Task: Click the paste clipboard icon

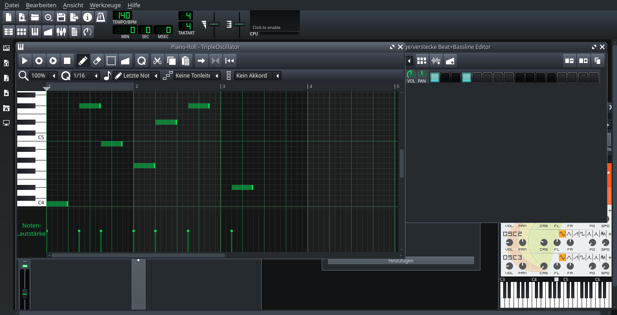Action: pos(185,61)
